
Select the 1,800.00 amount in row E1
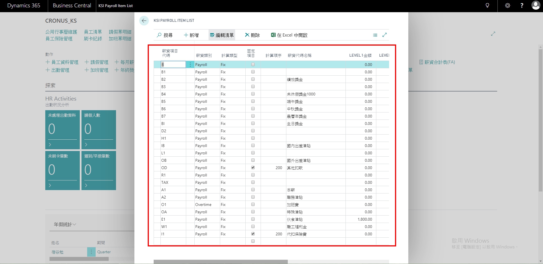[x=361, y=219]
